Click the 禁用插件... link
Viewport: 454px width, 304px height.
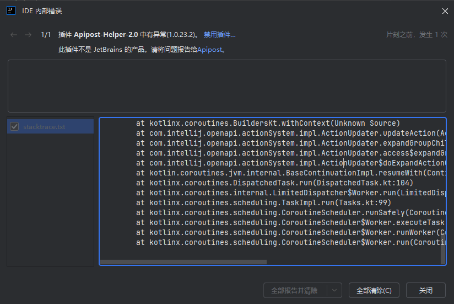pyautogui.click(x=219, y=35)
